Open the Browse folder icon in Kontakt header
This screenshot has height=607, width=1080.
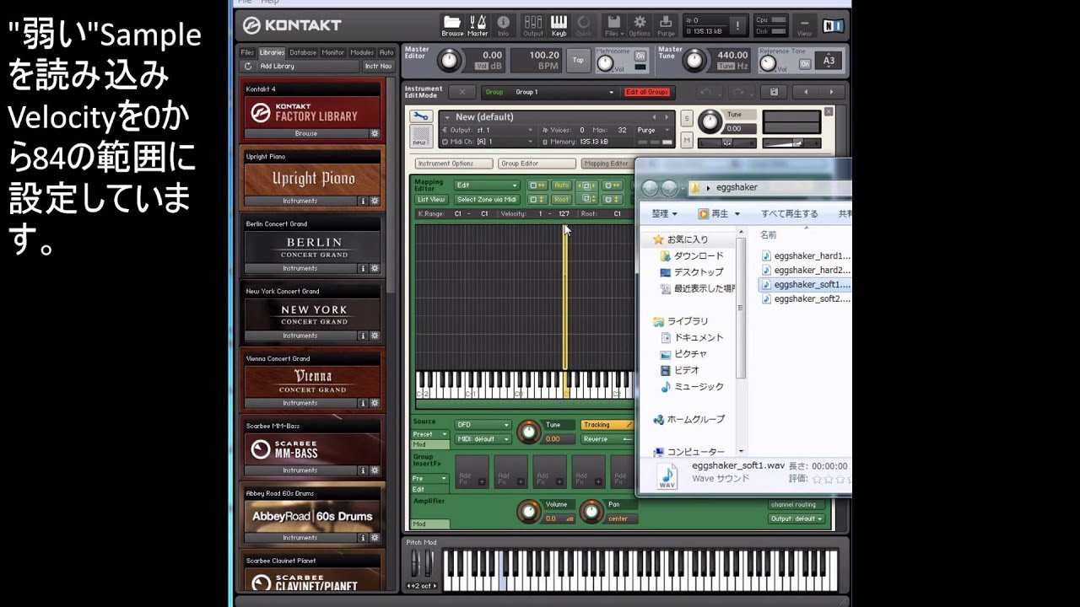coord(452,25)
